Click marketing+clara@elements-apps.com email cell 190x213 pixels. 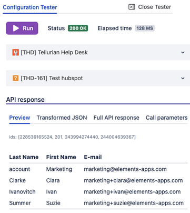click(x=133, y=180)
